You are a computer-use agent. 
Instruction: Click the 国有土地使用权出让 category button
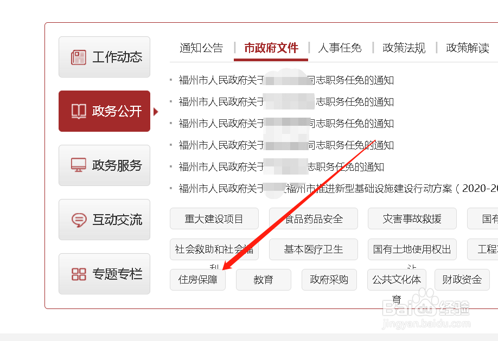(412, 249)
